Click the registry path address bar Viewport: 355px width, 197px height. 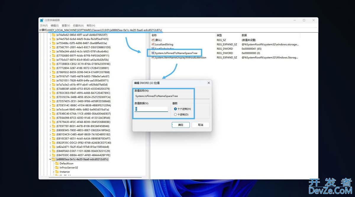(x=178, y=30)
